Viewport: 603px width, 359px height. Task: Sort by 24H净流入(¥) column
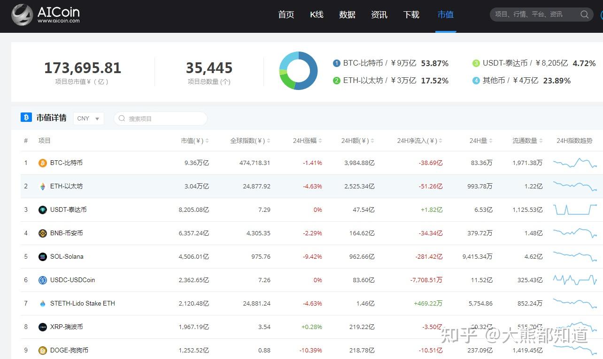click(420, 141)
